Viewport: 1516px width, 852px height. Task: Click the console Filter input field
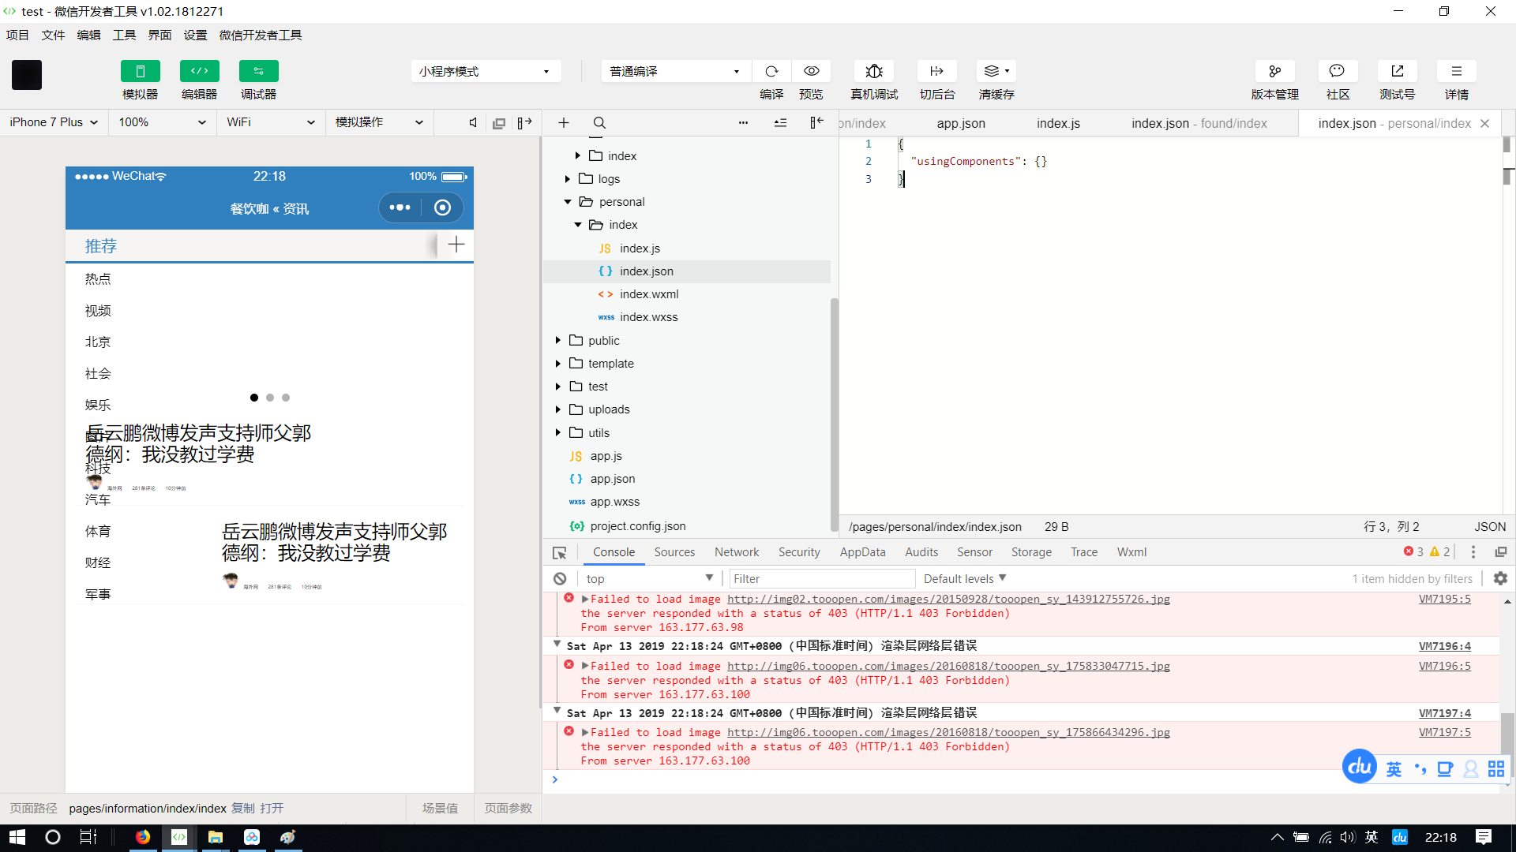[x=821, y=578]
